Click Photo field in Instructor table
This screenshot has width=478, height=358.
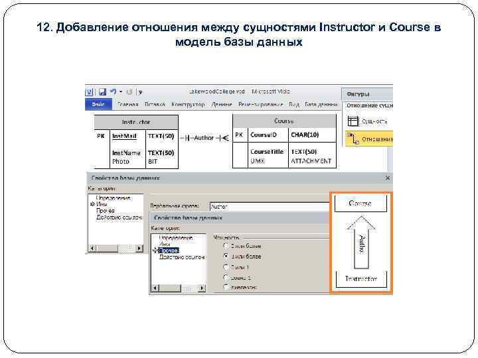[120, 161]
